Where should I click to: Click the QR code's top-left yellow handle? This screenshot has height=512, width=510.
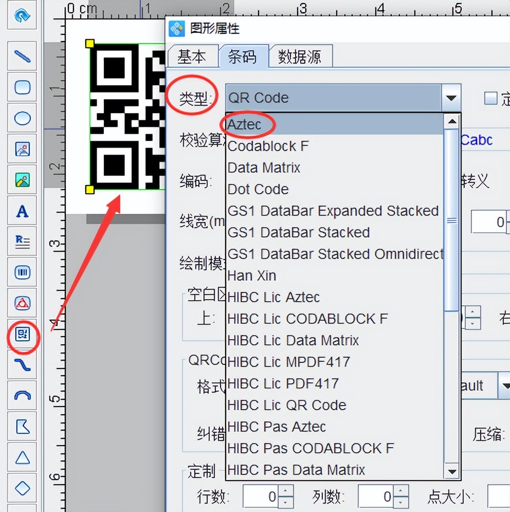tap(90, 43)
